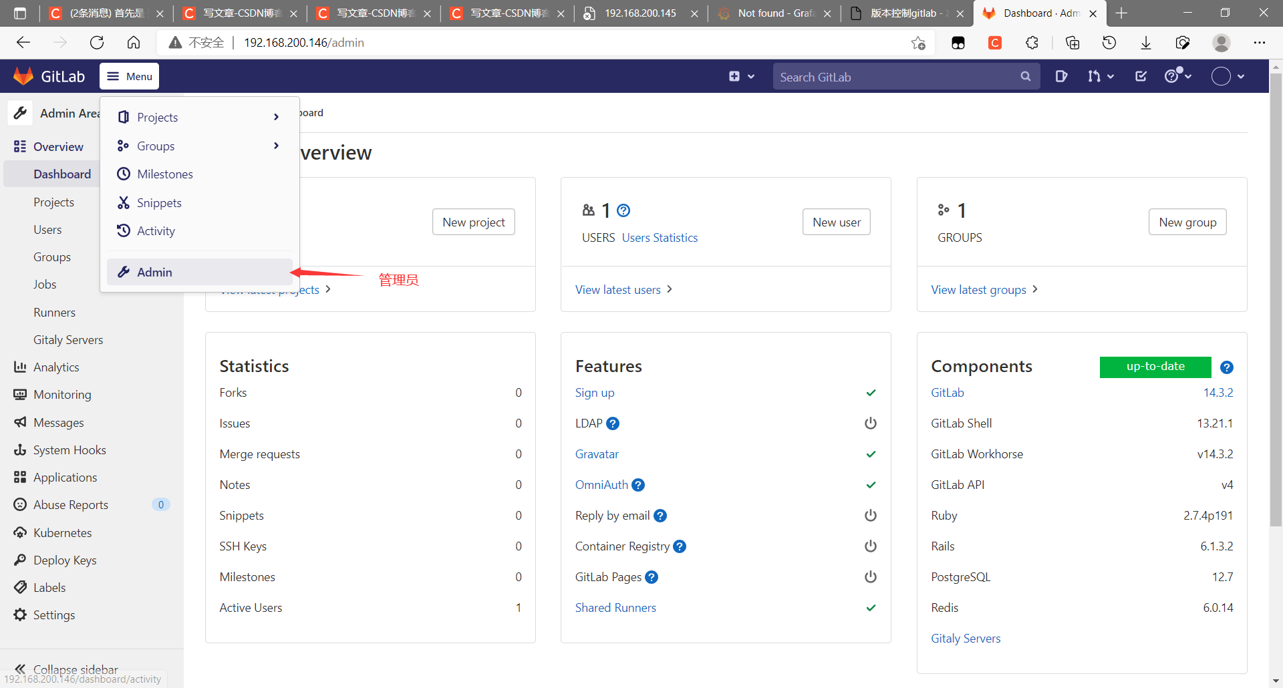
Task: Open Runners in the sidebar
Action: pyautogui.click(x=54, y=312)
